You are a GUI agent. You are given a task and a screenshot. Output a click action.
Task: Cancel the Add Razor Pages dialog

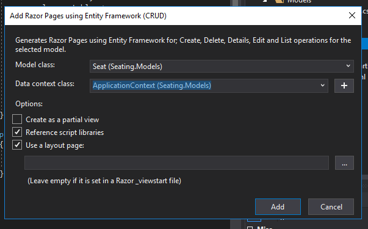pyautogui.click(x=331, y=206)
